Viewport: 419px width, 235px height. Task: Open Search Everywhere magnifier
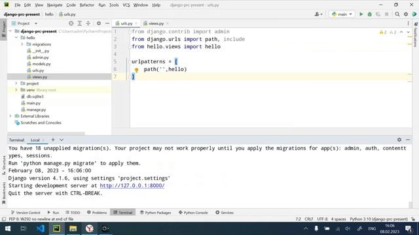(397, 14)
